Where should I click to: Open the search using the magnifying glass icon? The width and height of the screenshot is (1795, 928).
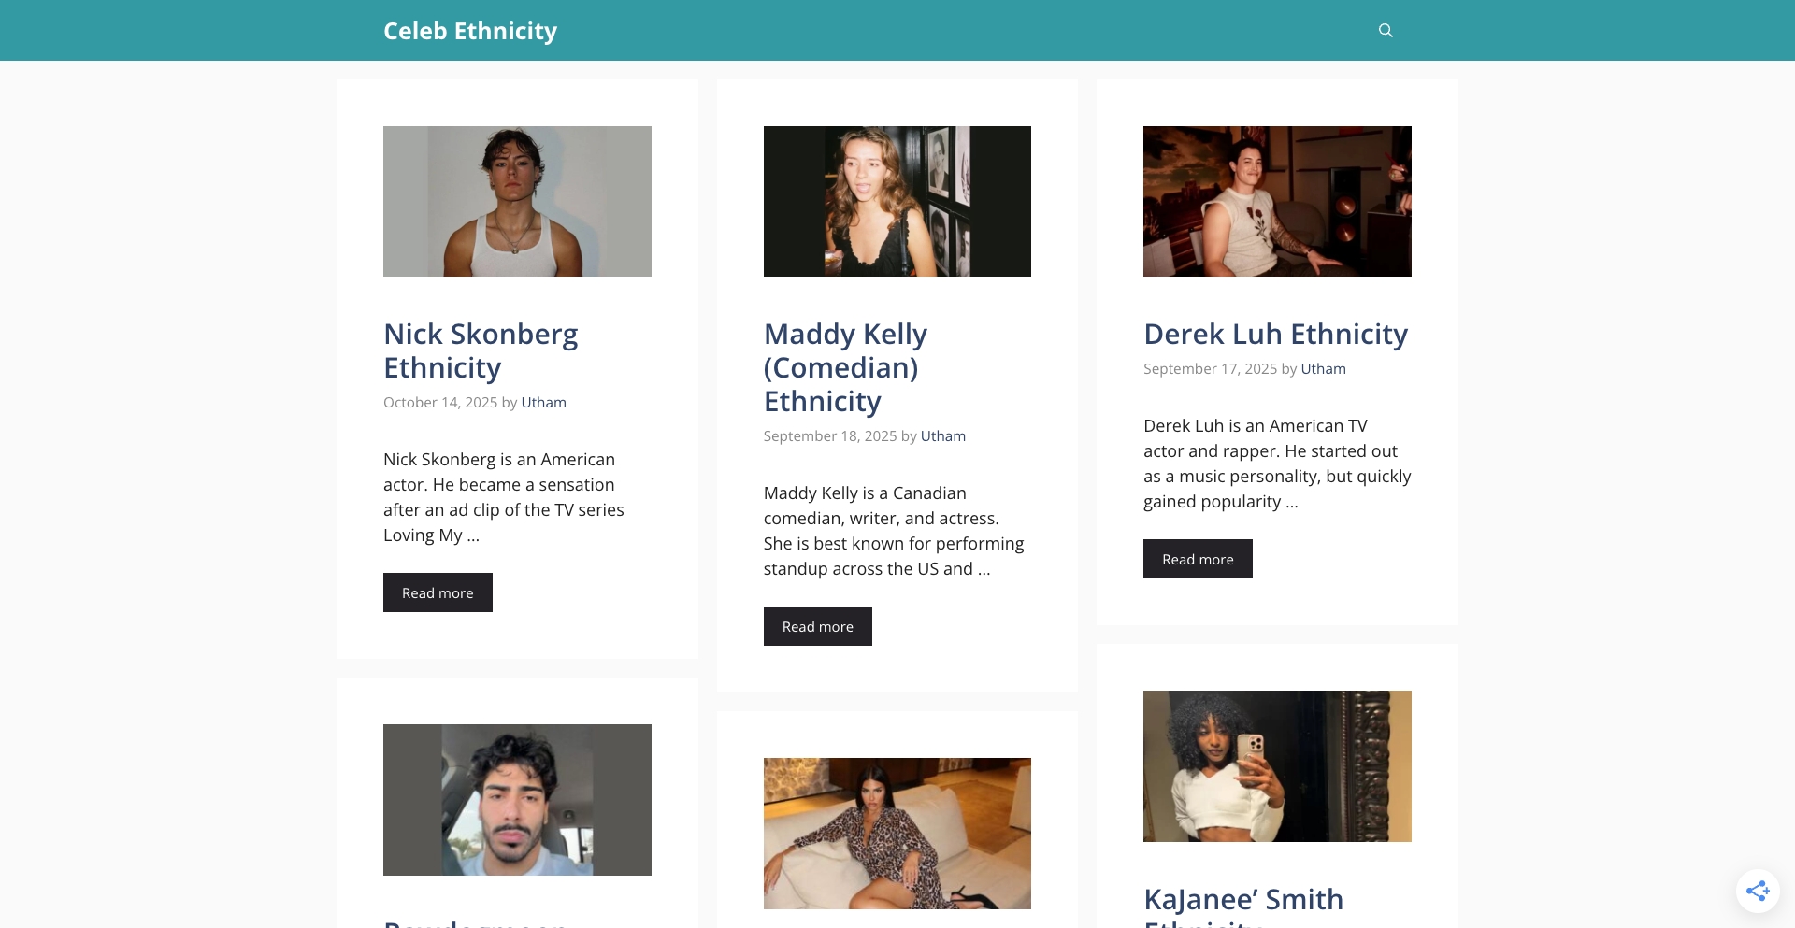coord(1386,30)
